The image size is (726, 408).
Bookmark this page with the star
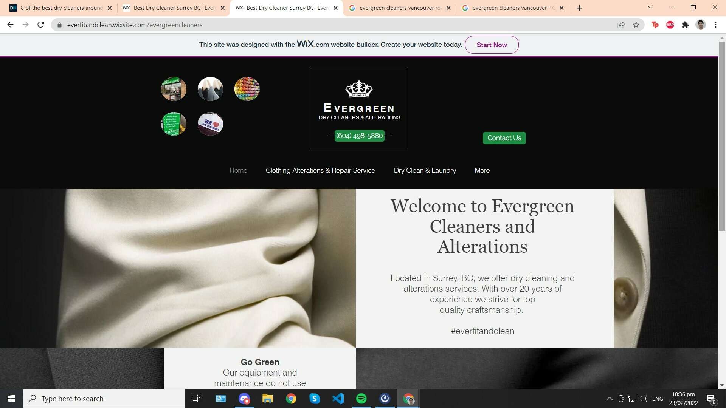click(636, 25)
